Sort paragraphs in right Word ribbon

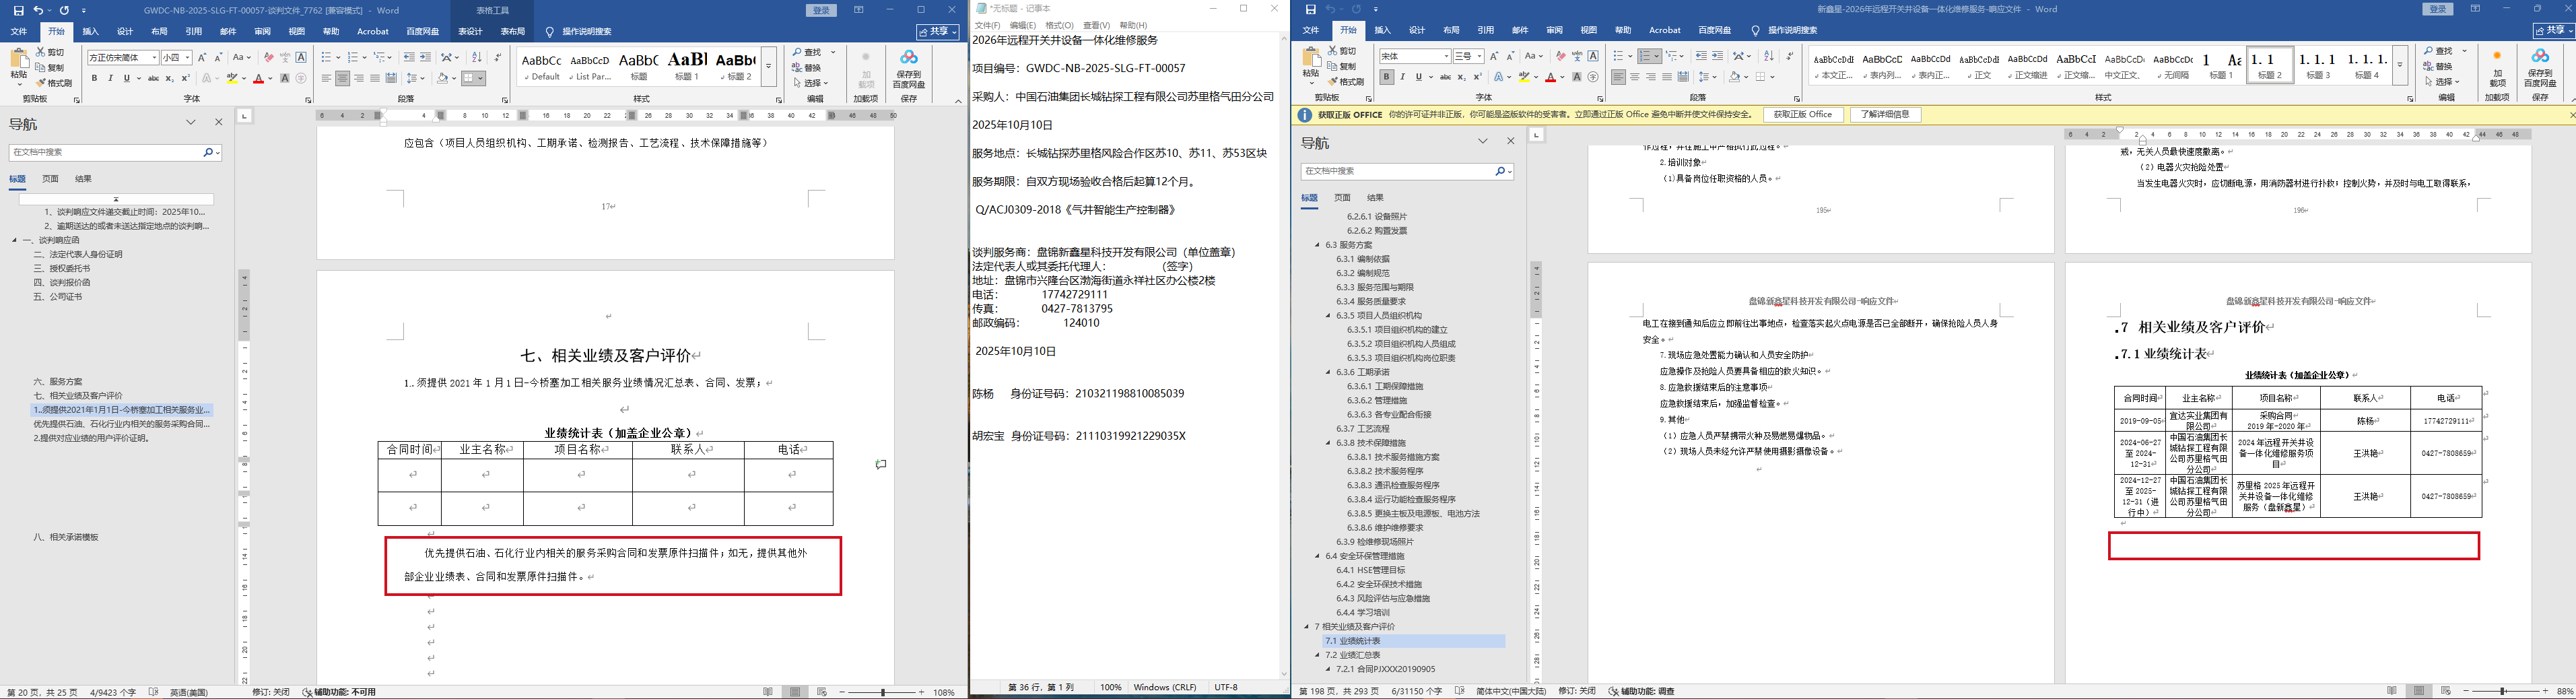[1768, 56]
